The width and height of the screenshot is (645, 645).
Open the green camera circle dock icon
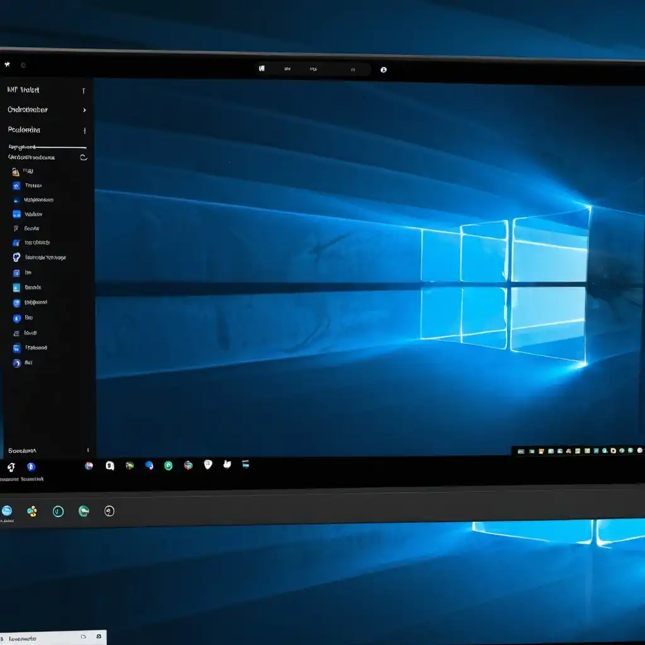[84, 511]
